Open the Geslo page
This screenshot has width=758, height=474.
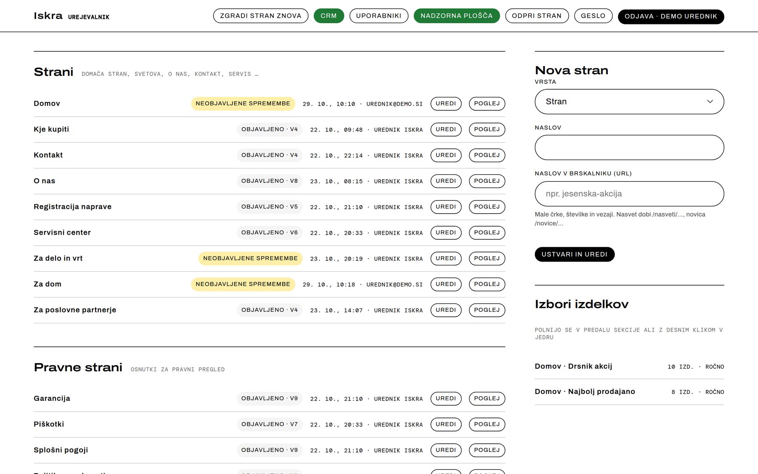[593, 16]
